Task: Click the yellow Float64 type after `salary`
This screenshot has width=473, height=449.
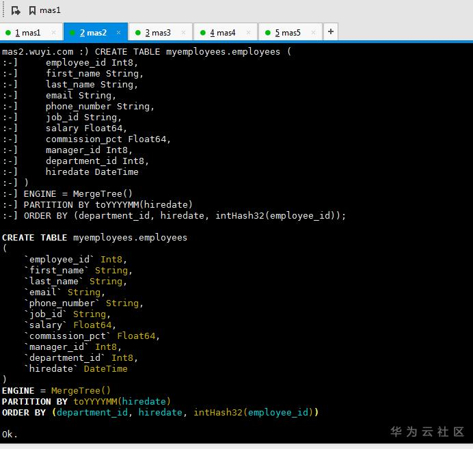Action: point(92,325)
